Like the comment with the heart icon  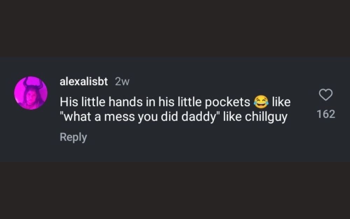pos(326,95)
